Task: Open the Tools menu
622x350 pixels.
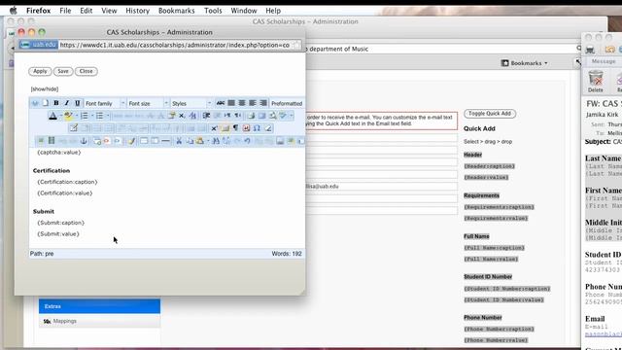Action: point(213,11)
